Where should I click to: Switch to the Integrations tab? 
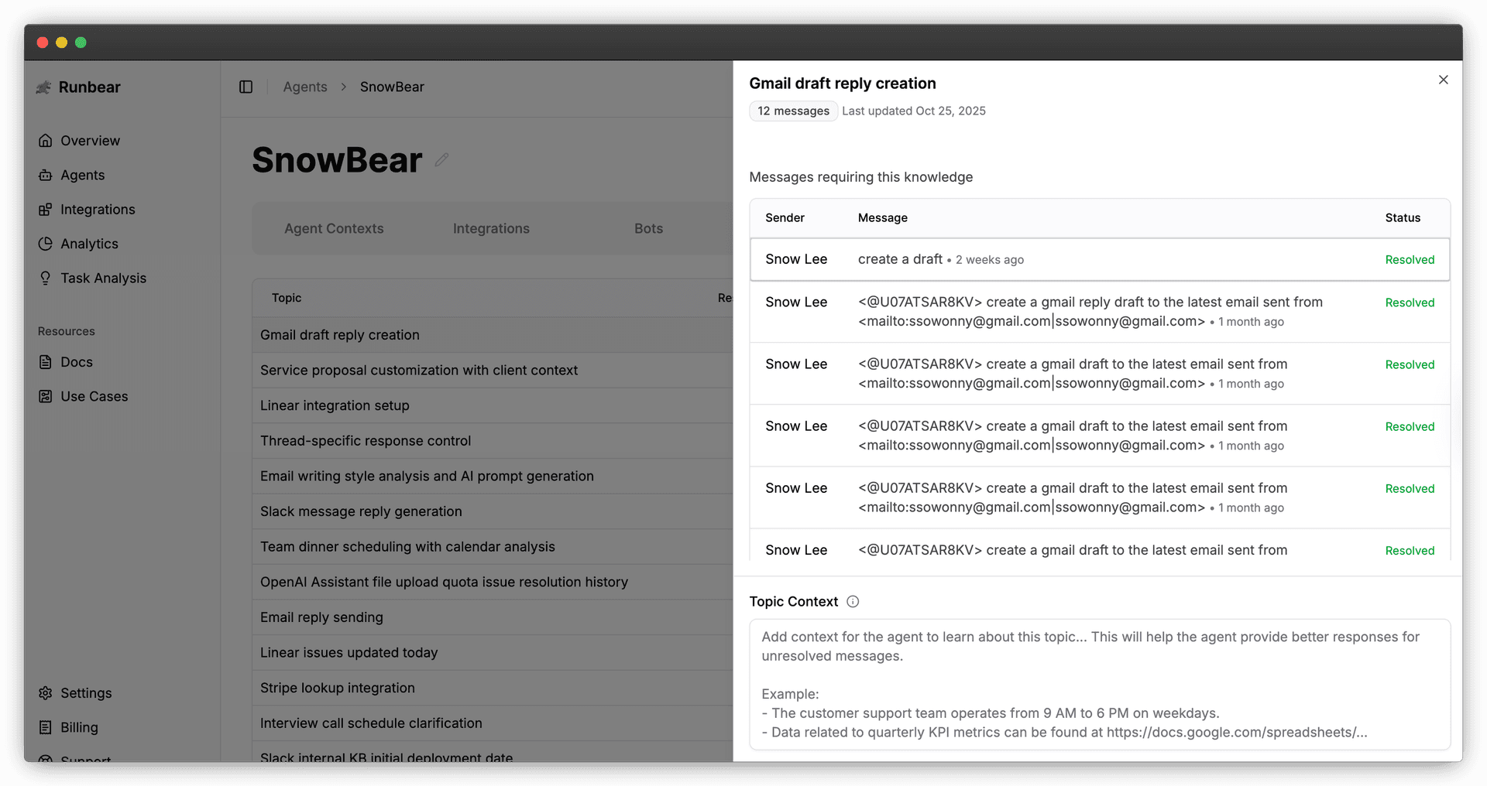point(491,229)
